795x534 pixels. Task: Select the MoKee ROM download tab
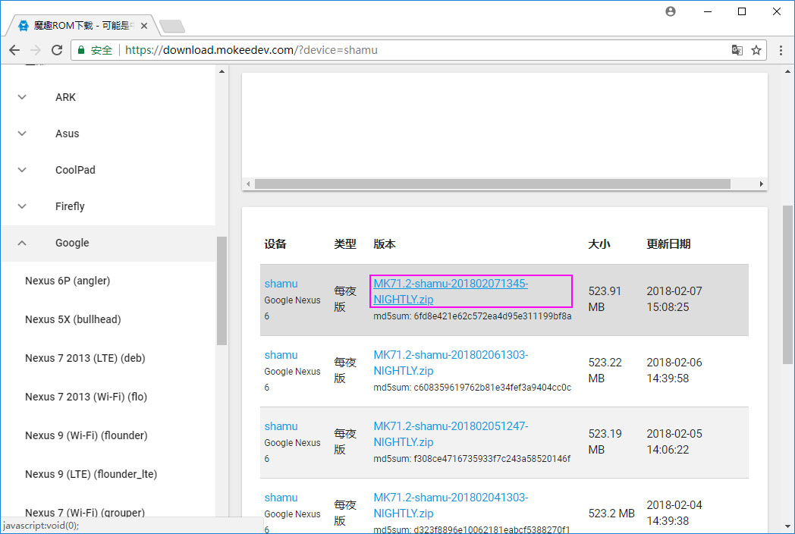(x=81, y=25)
